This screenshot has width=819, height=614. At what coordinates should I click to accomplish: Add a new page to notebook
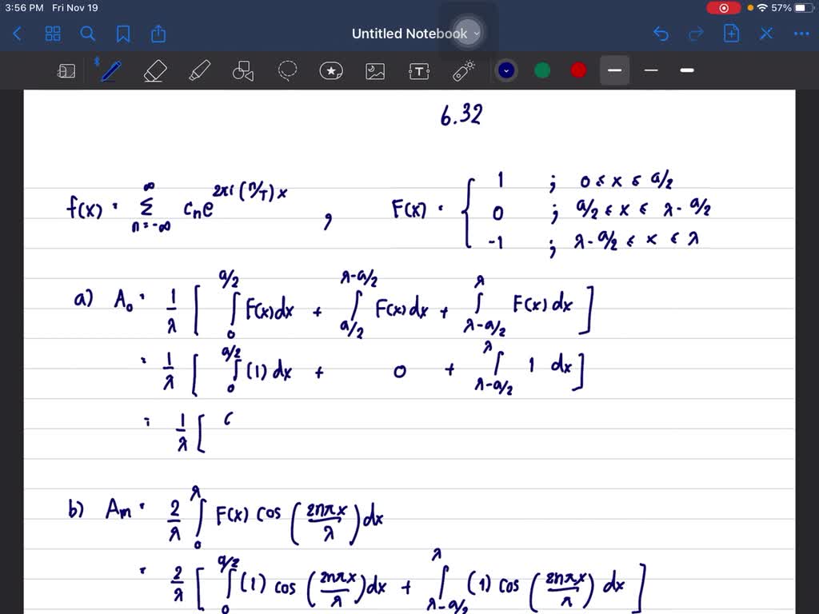(730, 34)
